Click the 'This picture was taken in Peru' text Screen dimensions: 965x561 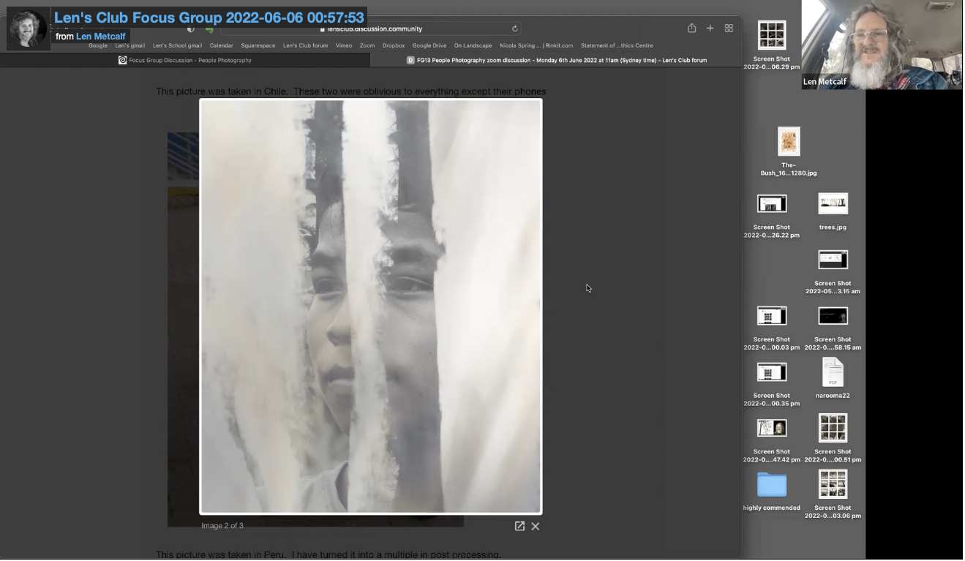(x=328, y=554)
